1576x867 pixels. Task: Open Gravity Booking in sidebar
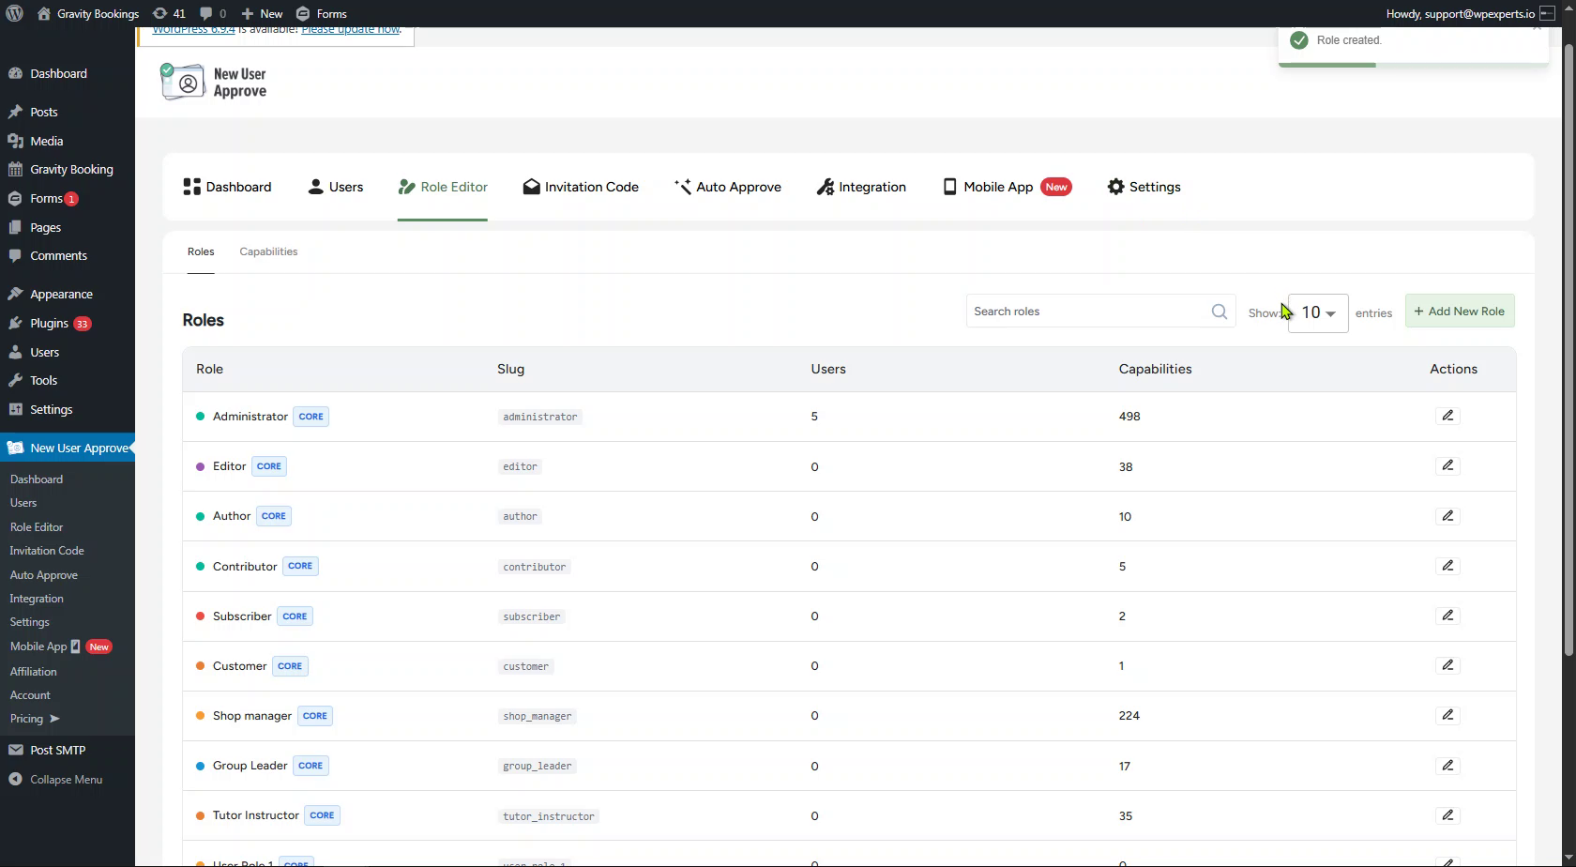(x=71, y=170)
